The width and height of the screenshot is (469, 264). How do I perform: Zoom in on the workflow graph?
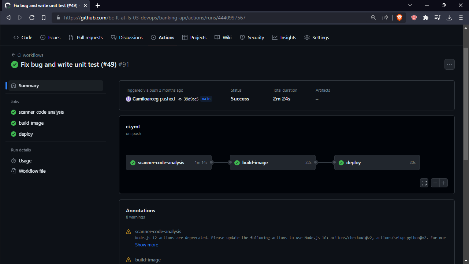point(443,183)
